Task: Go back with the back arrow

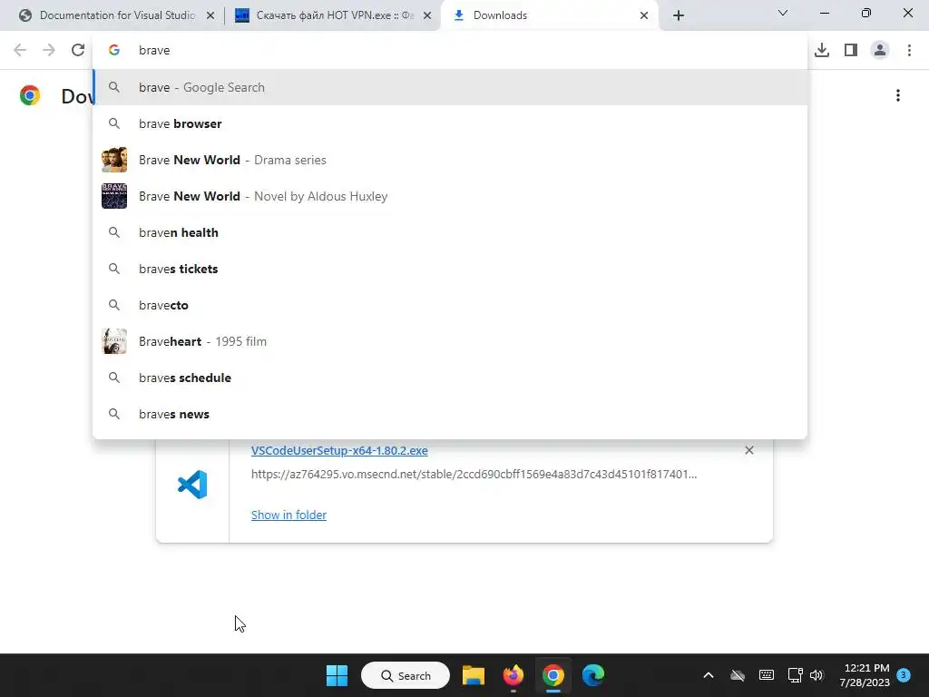Action: point(20,50)
